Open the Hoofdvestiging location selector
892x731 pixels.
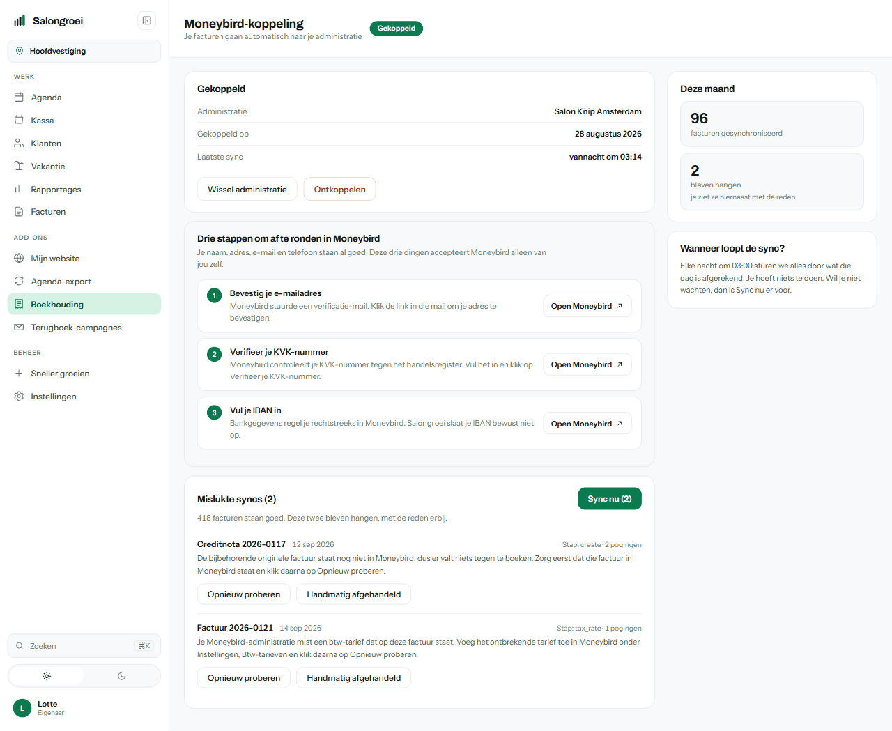(x=84, y=51)
